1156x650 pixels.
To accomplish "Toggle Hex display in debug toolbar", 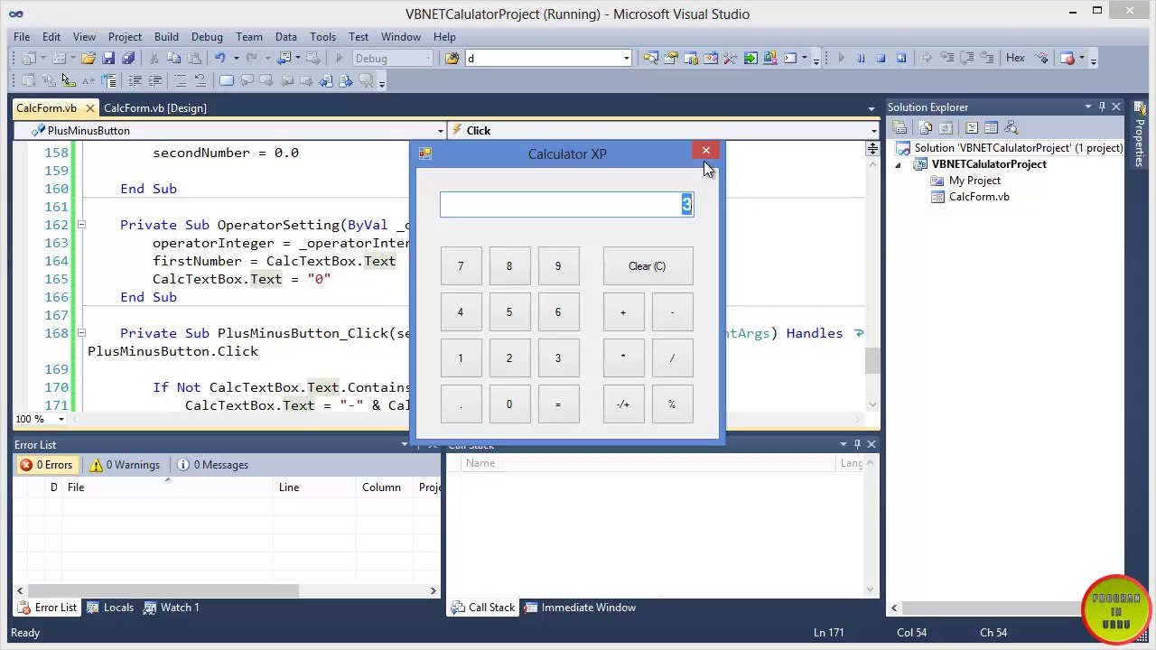I will tap(1015, 58).
